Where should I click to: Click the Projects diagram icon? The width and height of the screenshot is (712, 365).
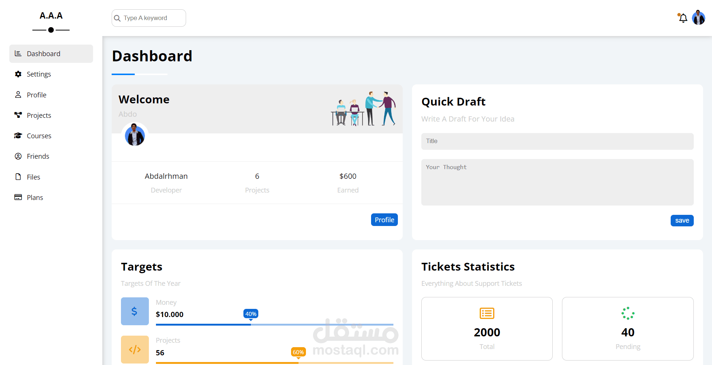pos(18,115)
